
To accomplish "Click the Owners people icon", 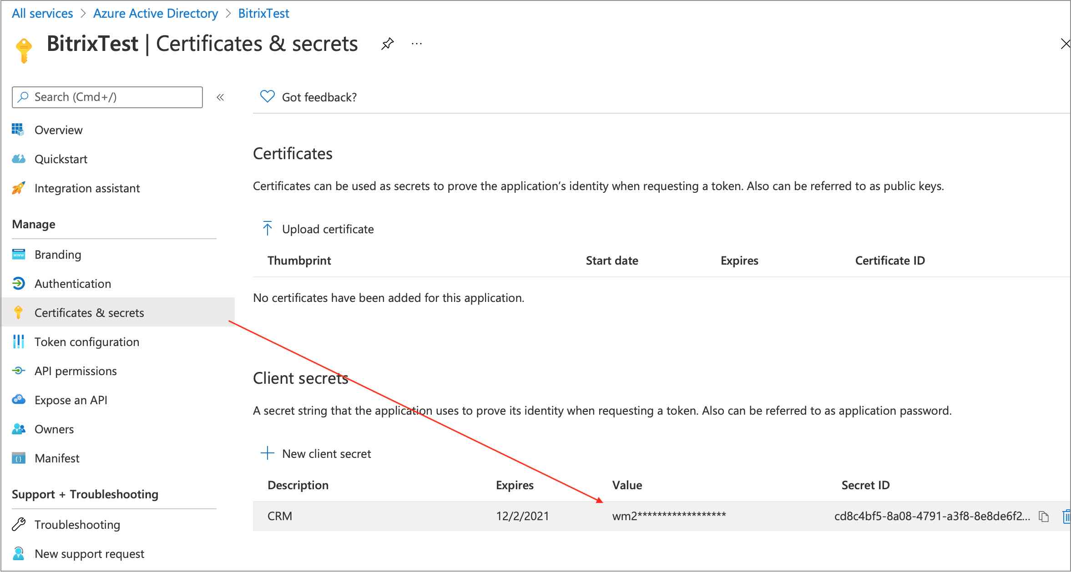I will click(x=18, y=429).
